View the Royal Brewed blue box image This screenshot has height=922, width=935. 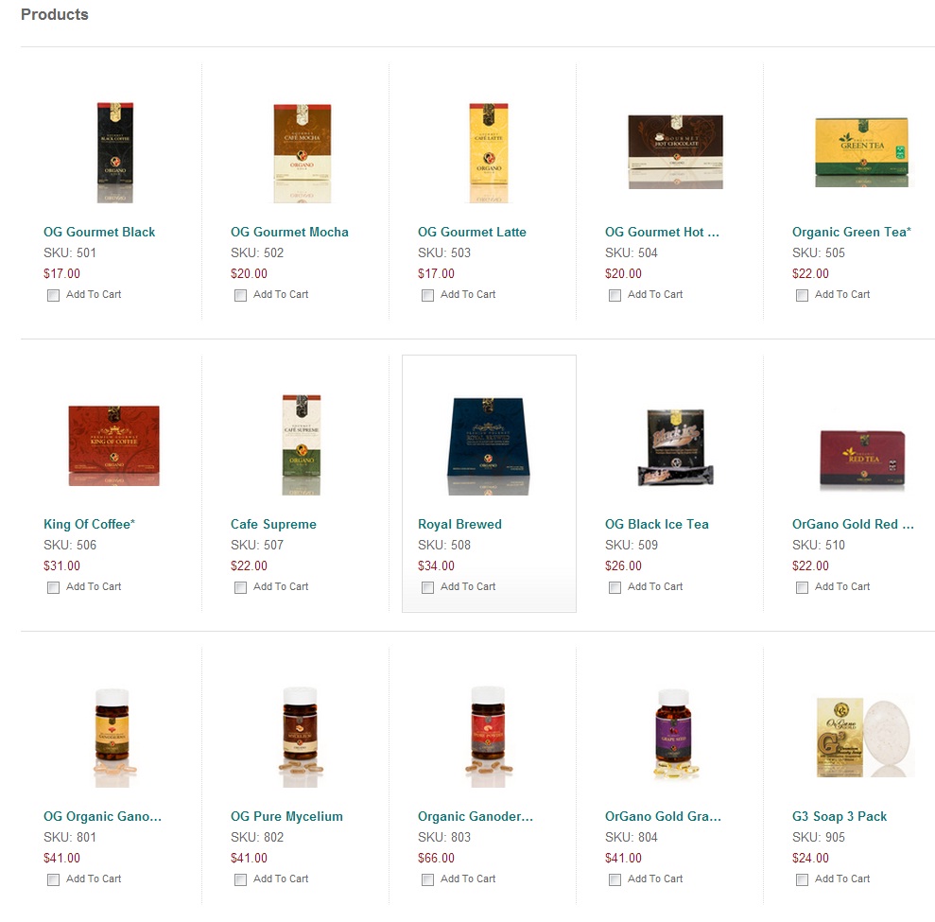point(489,444)
